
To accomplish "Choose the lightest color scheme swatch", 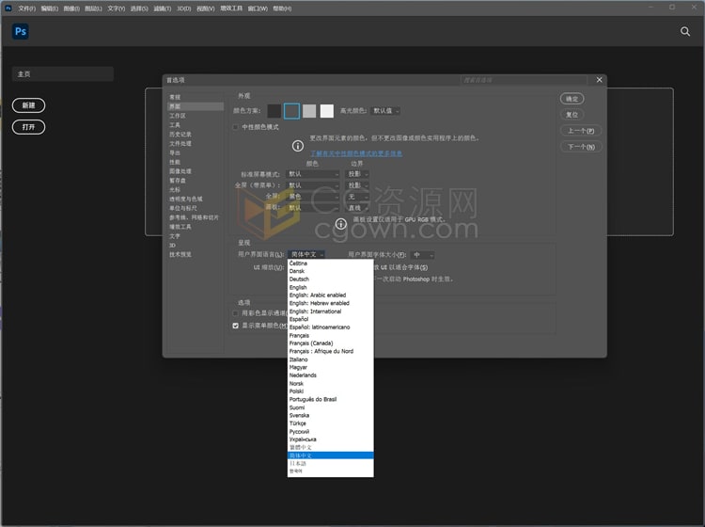I will [x=327, y=111].
